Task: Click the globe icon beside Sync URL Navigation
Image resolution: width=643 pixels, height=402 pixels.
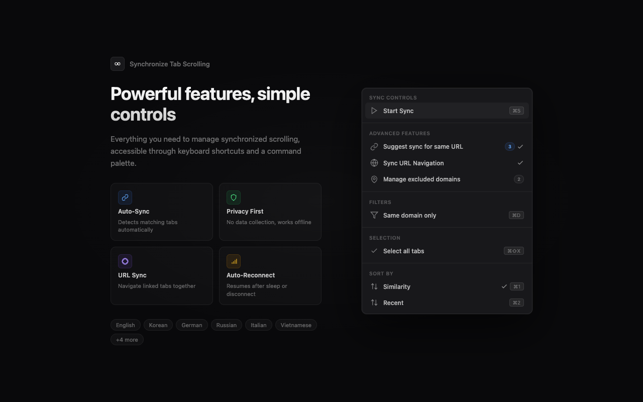Action: click(374, 163)
